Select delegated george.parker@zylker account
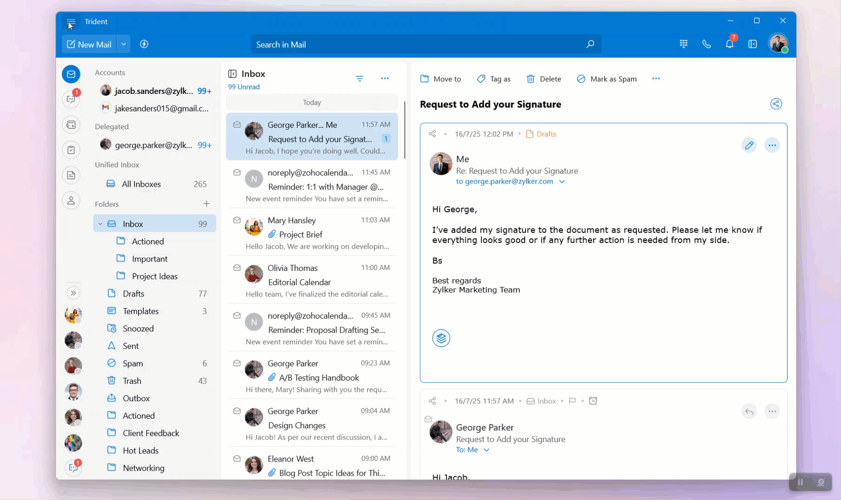Screen dimensions: 841x500 [155, 145]
